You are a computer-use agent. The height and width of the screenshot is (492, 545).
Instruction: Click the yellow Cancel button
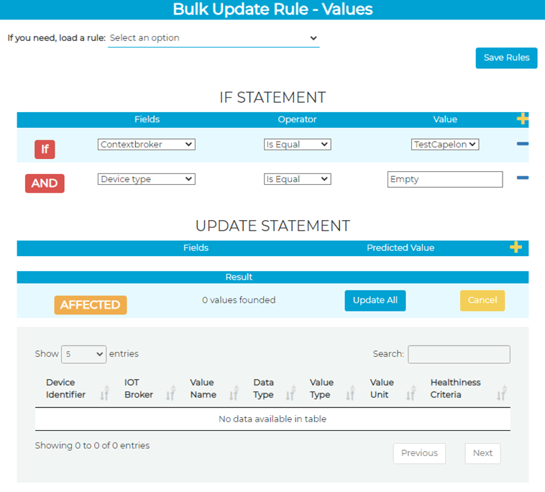pyautogui.click(x=482, y=301)
